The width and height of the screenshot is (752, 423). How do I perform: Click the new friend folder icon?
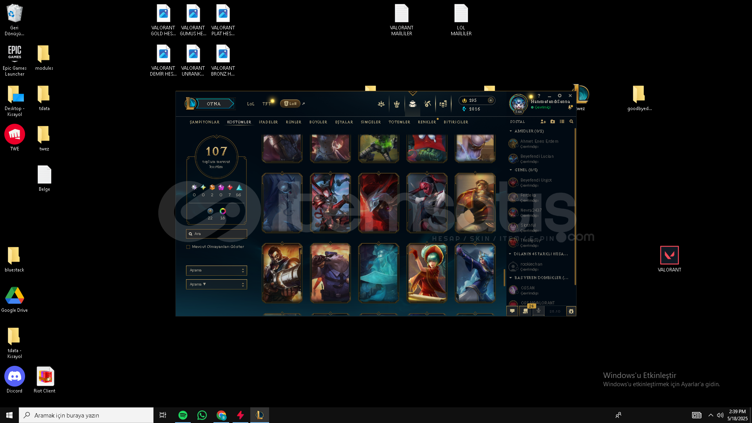553,122
